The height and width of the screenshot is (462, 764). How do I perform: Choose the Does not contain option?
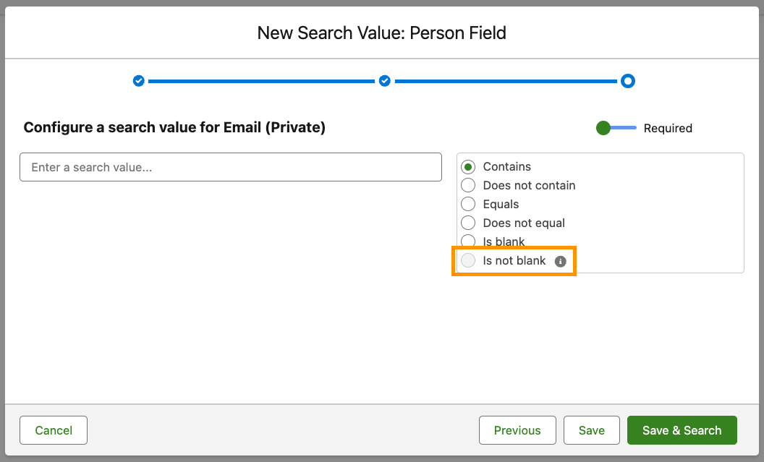click(468, 186)
